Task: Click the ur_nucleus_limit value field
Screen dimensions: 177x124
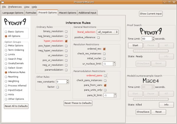Action: (x=108, y=64)
